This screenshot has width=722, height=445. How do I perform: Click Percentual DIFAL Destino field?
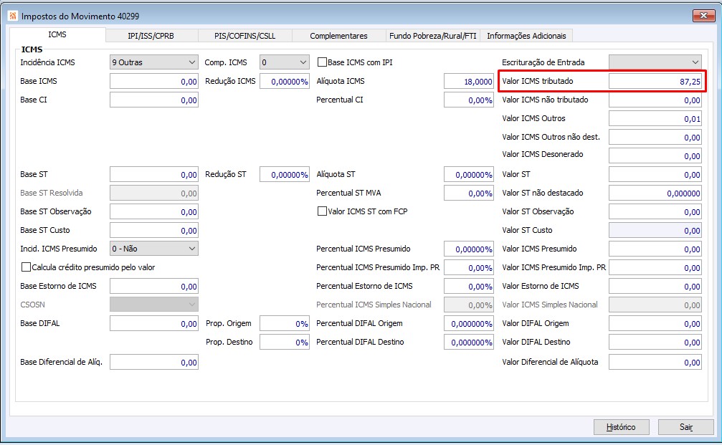coord(469,342)
